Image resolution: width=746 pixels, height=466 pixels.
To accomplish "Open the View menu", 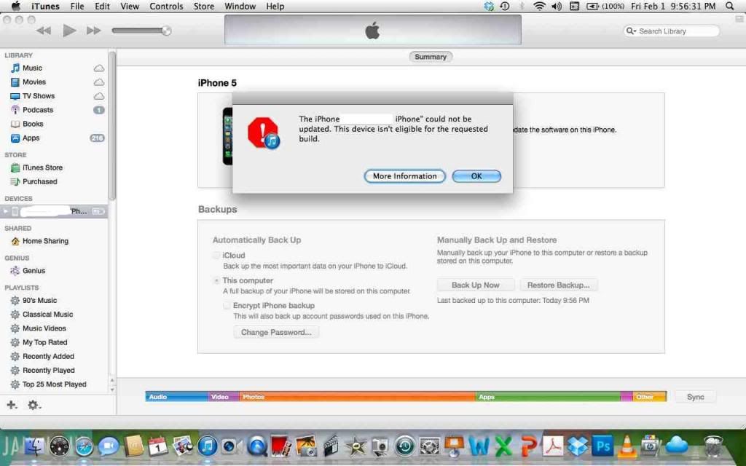I will (x=130, y=6).
